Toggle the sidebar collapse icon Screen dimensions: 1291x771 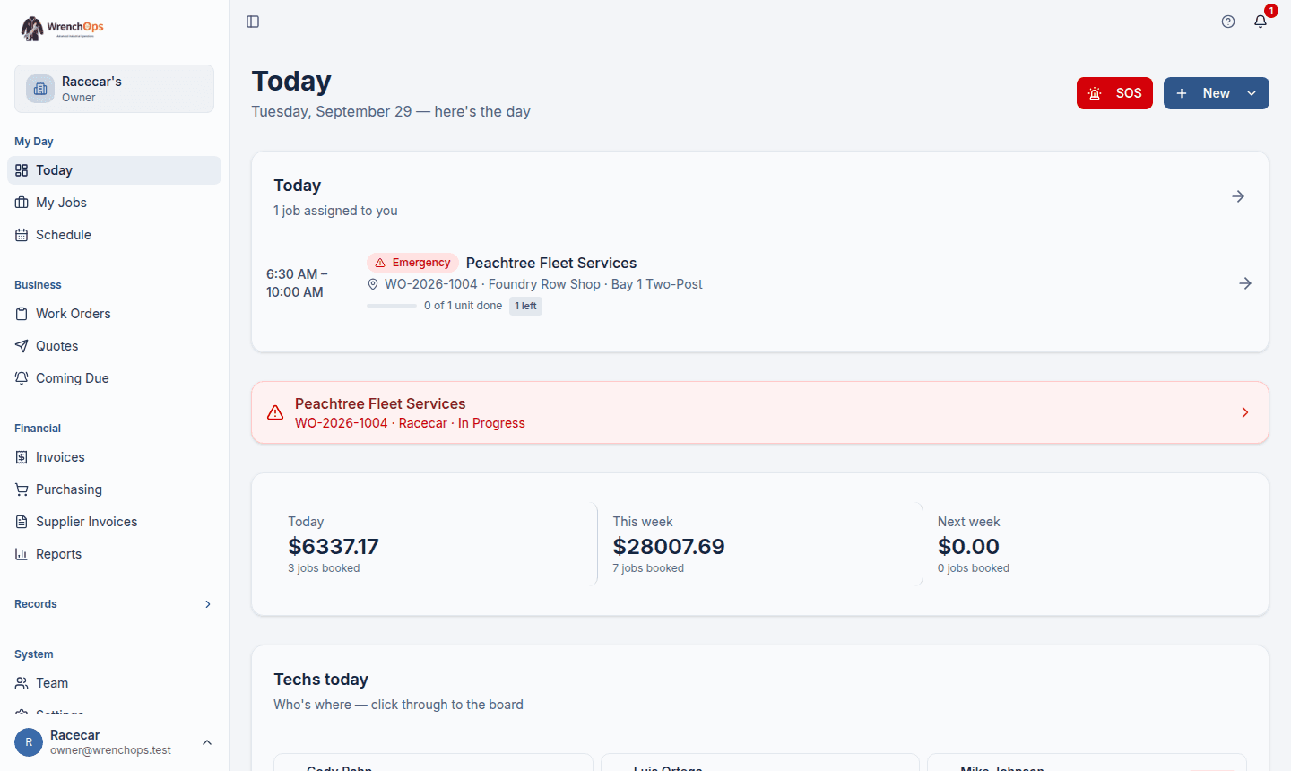click(x=253, y=22)
